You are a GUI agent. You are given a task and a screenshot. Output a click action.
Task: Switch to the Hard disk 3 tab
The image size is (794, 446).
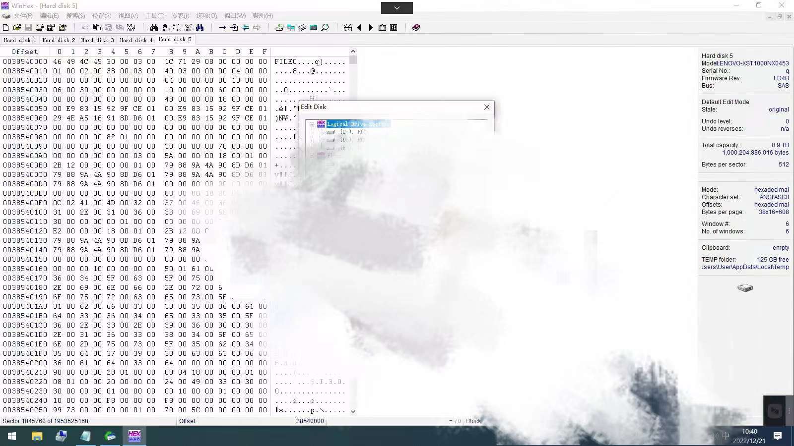[x=97, y=40]
